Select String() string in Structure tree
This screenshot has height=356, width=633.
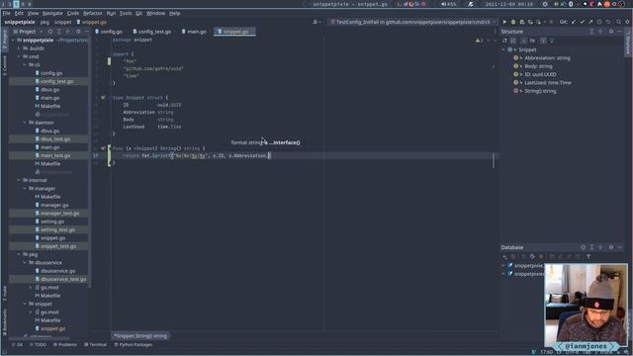pos(540,91)
